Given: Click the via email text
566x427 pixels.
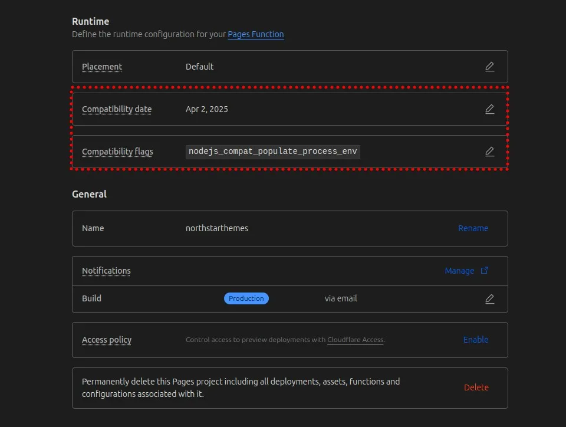Looking at the screenshot, I should (x=340, y=298).
